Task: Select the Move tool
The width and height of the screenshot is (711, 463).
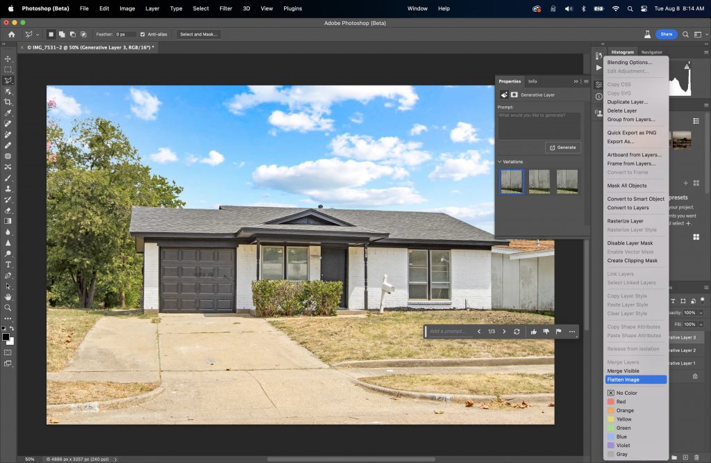Action: [x=8, y=59]
